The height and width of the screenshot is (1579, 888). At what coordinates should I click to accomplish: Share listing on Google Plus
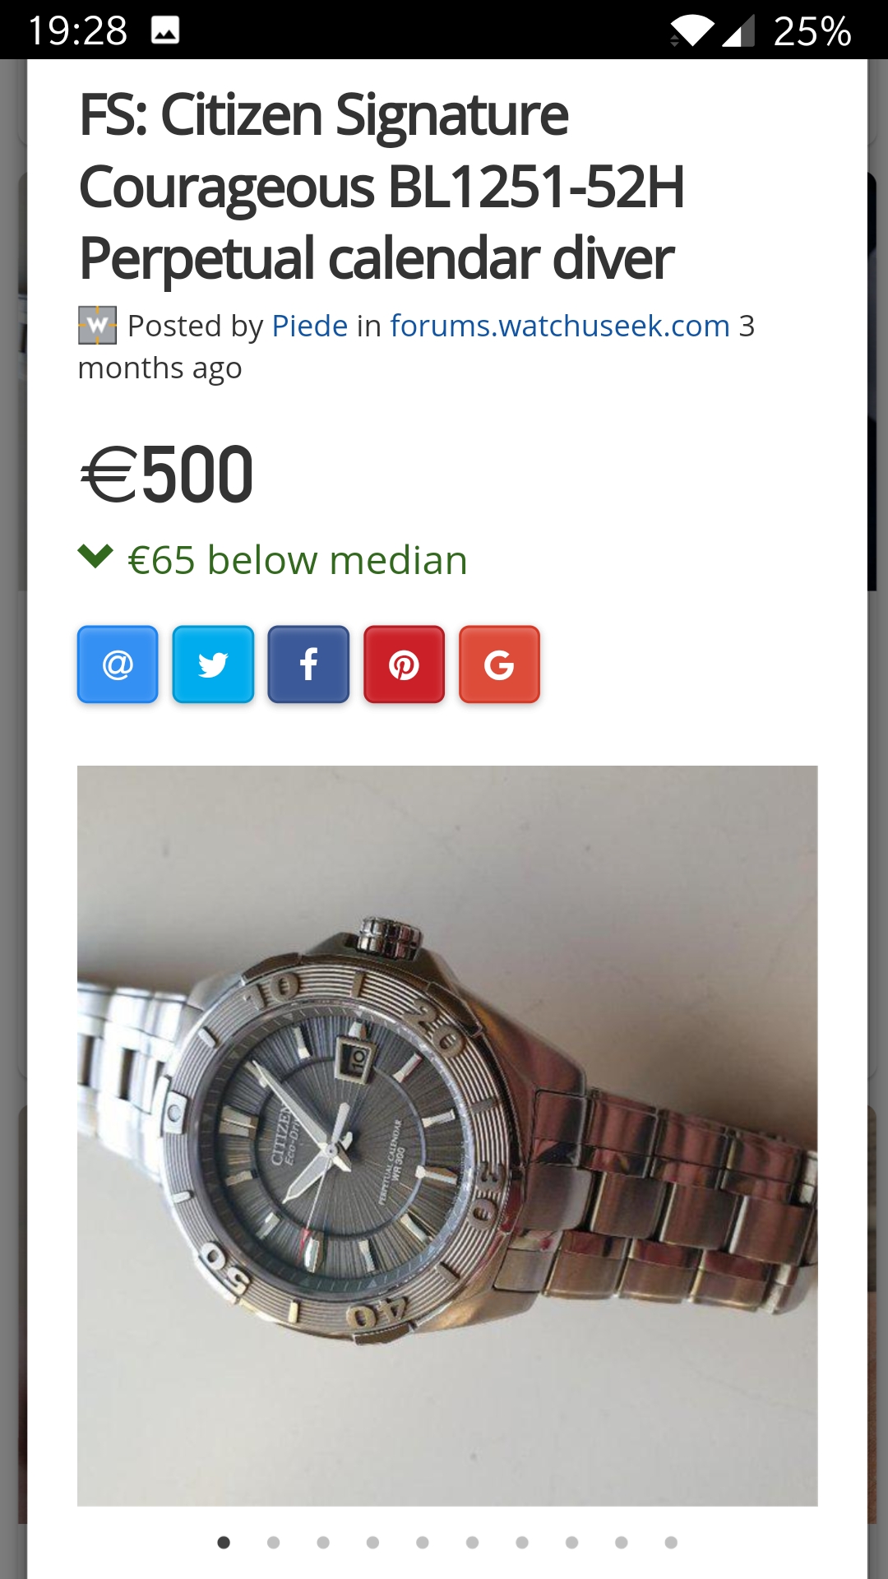(x=499, y=664)
